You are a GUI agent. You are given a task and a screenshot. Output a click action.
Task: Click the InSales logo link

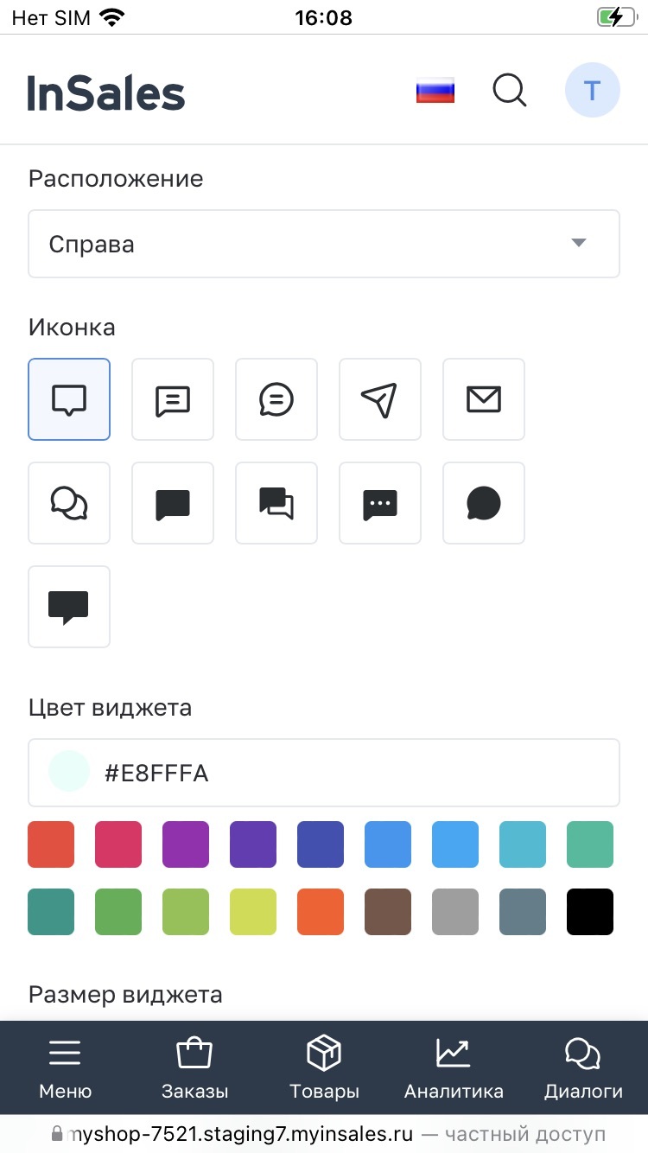[x=106, y=92]
